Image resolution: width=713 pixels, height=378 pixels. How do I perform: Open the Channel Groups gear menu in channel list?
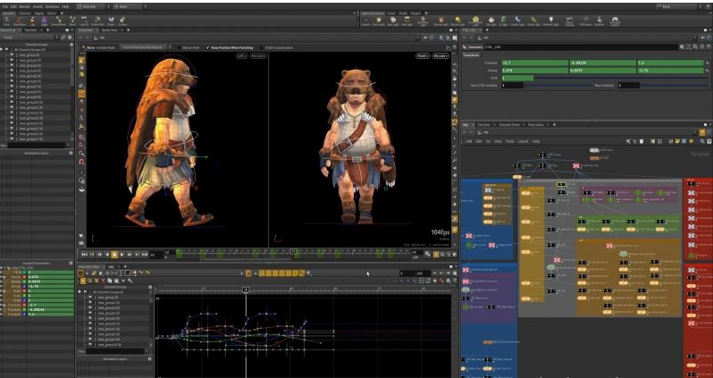click(71, 45)
